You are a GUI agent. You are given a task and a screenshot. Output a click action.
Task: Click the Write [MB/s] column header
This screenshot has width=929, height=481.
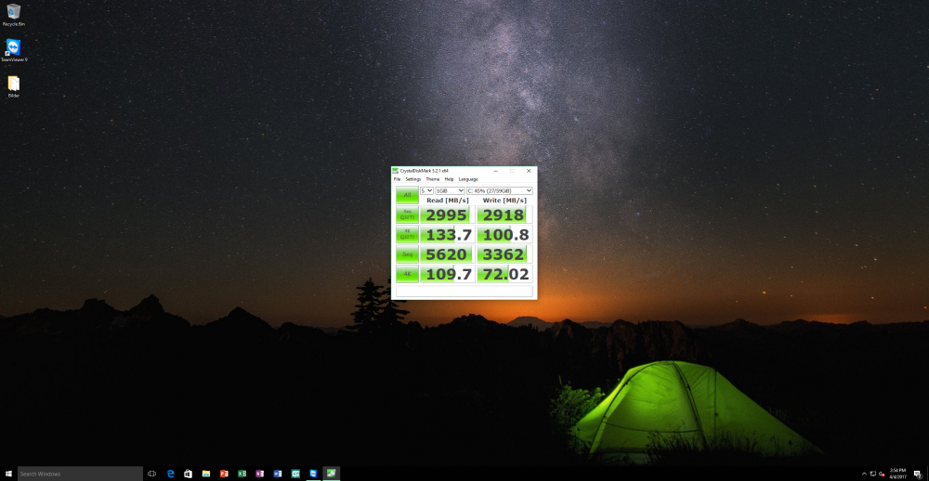point(504,201)
